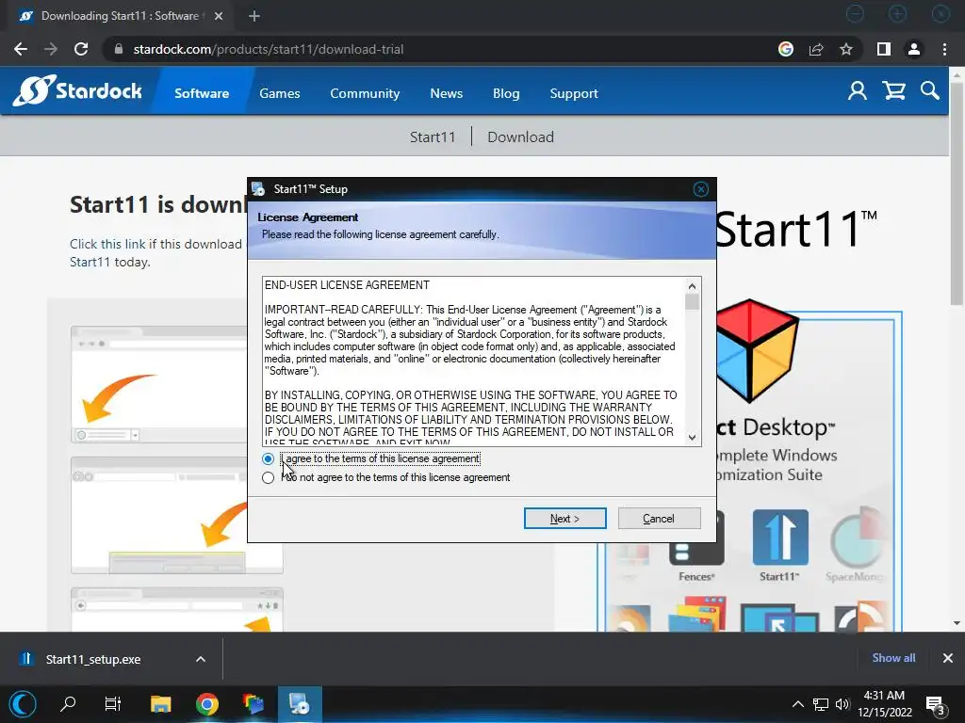Open the taskbar clock and date
Screen dimensions: 965x723
[884, 704]
